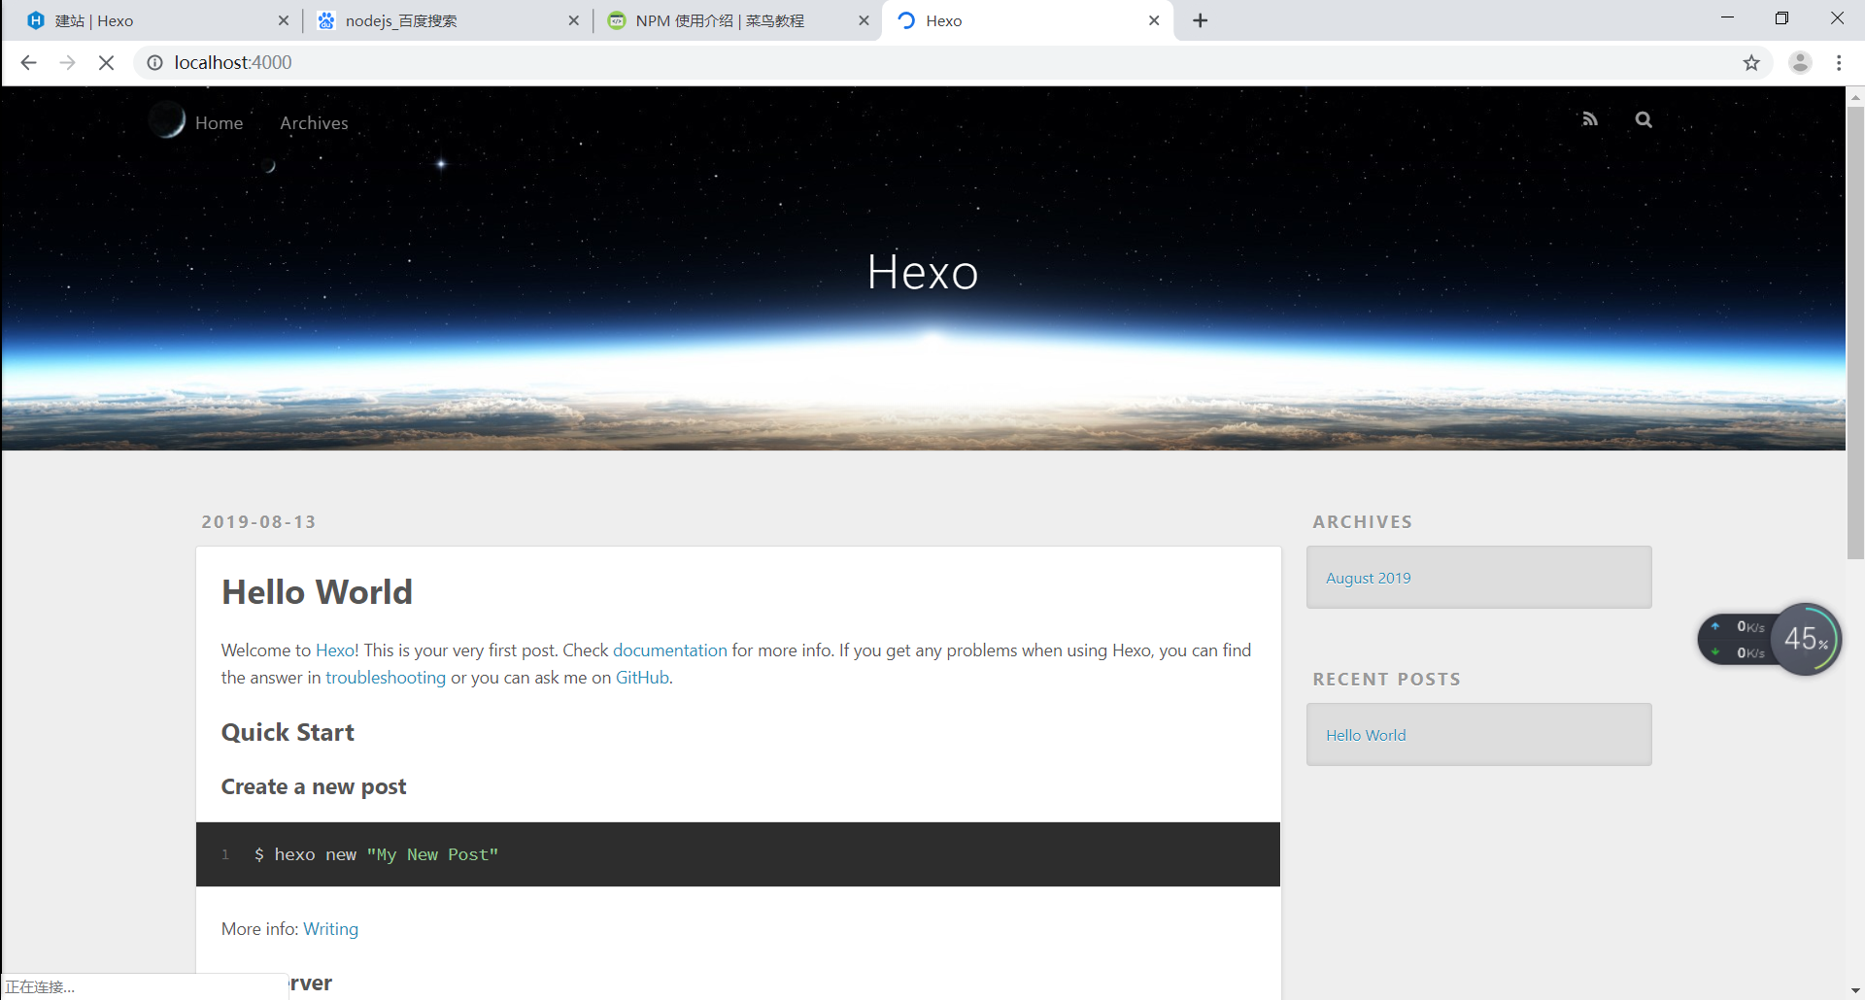Open Chrome's three-dot menu
The height and width of the screenshot is (1000, 1865).
click(x=1839, y=63)
